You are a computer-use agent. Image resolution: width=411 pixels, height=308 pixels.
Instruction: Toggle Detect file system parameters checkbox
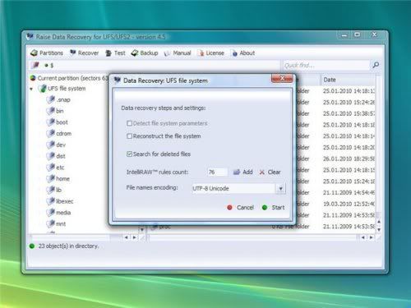coord(129,123)
